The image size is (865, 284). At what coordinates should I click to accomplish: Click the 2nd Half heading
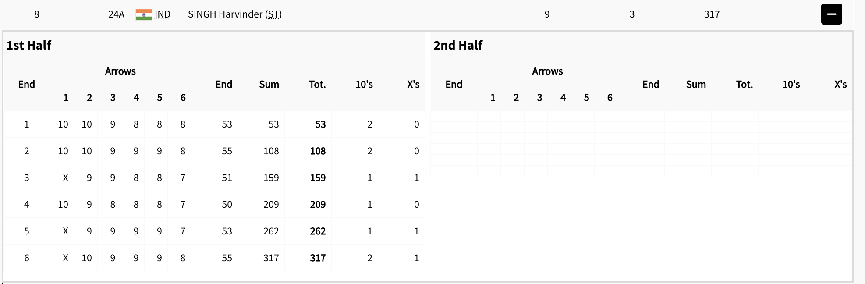458,45
